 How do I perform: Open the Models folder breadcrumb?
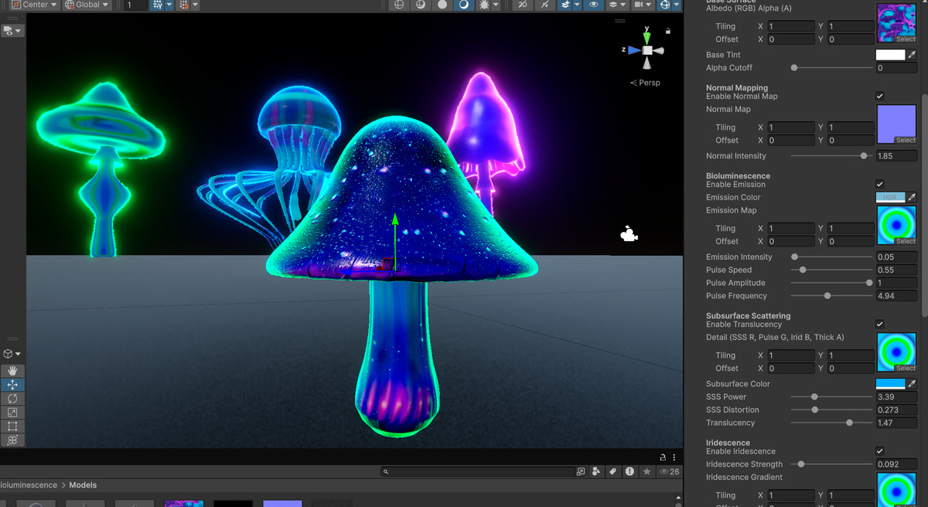83,485
